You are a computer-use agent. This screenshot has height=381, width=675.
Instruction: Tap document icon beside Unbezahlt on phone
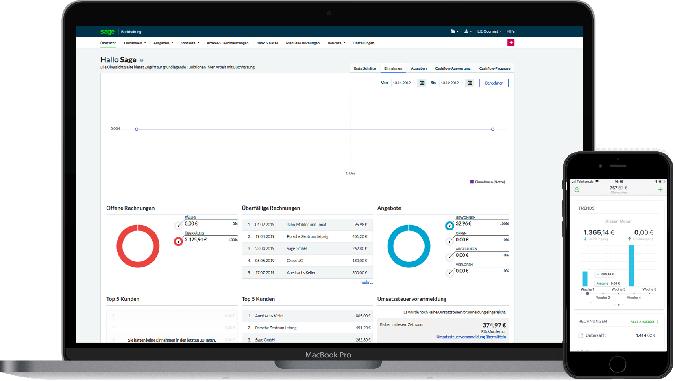click(x=581, y=335)
